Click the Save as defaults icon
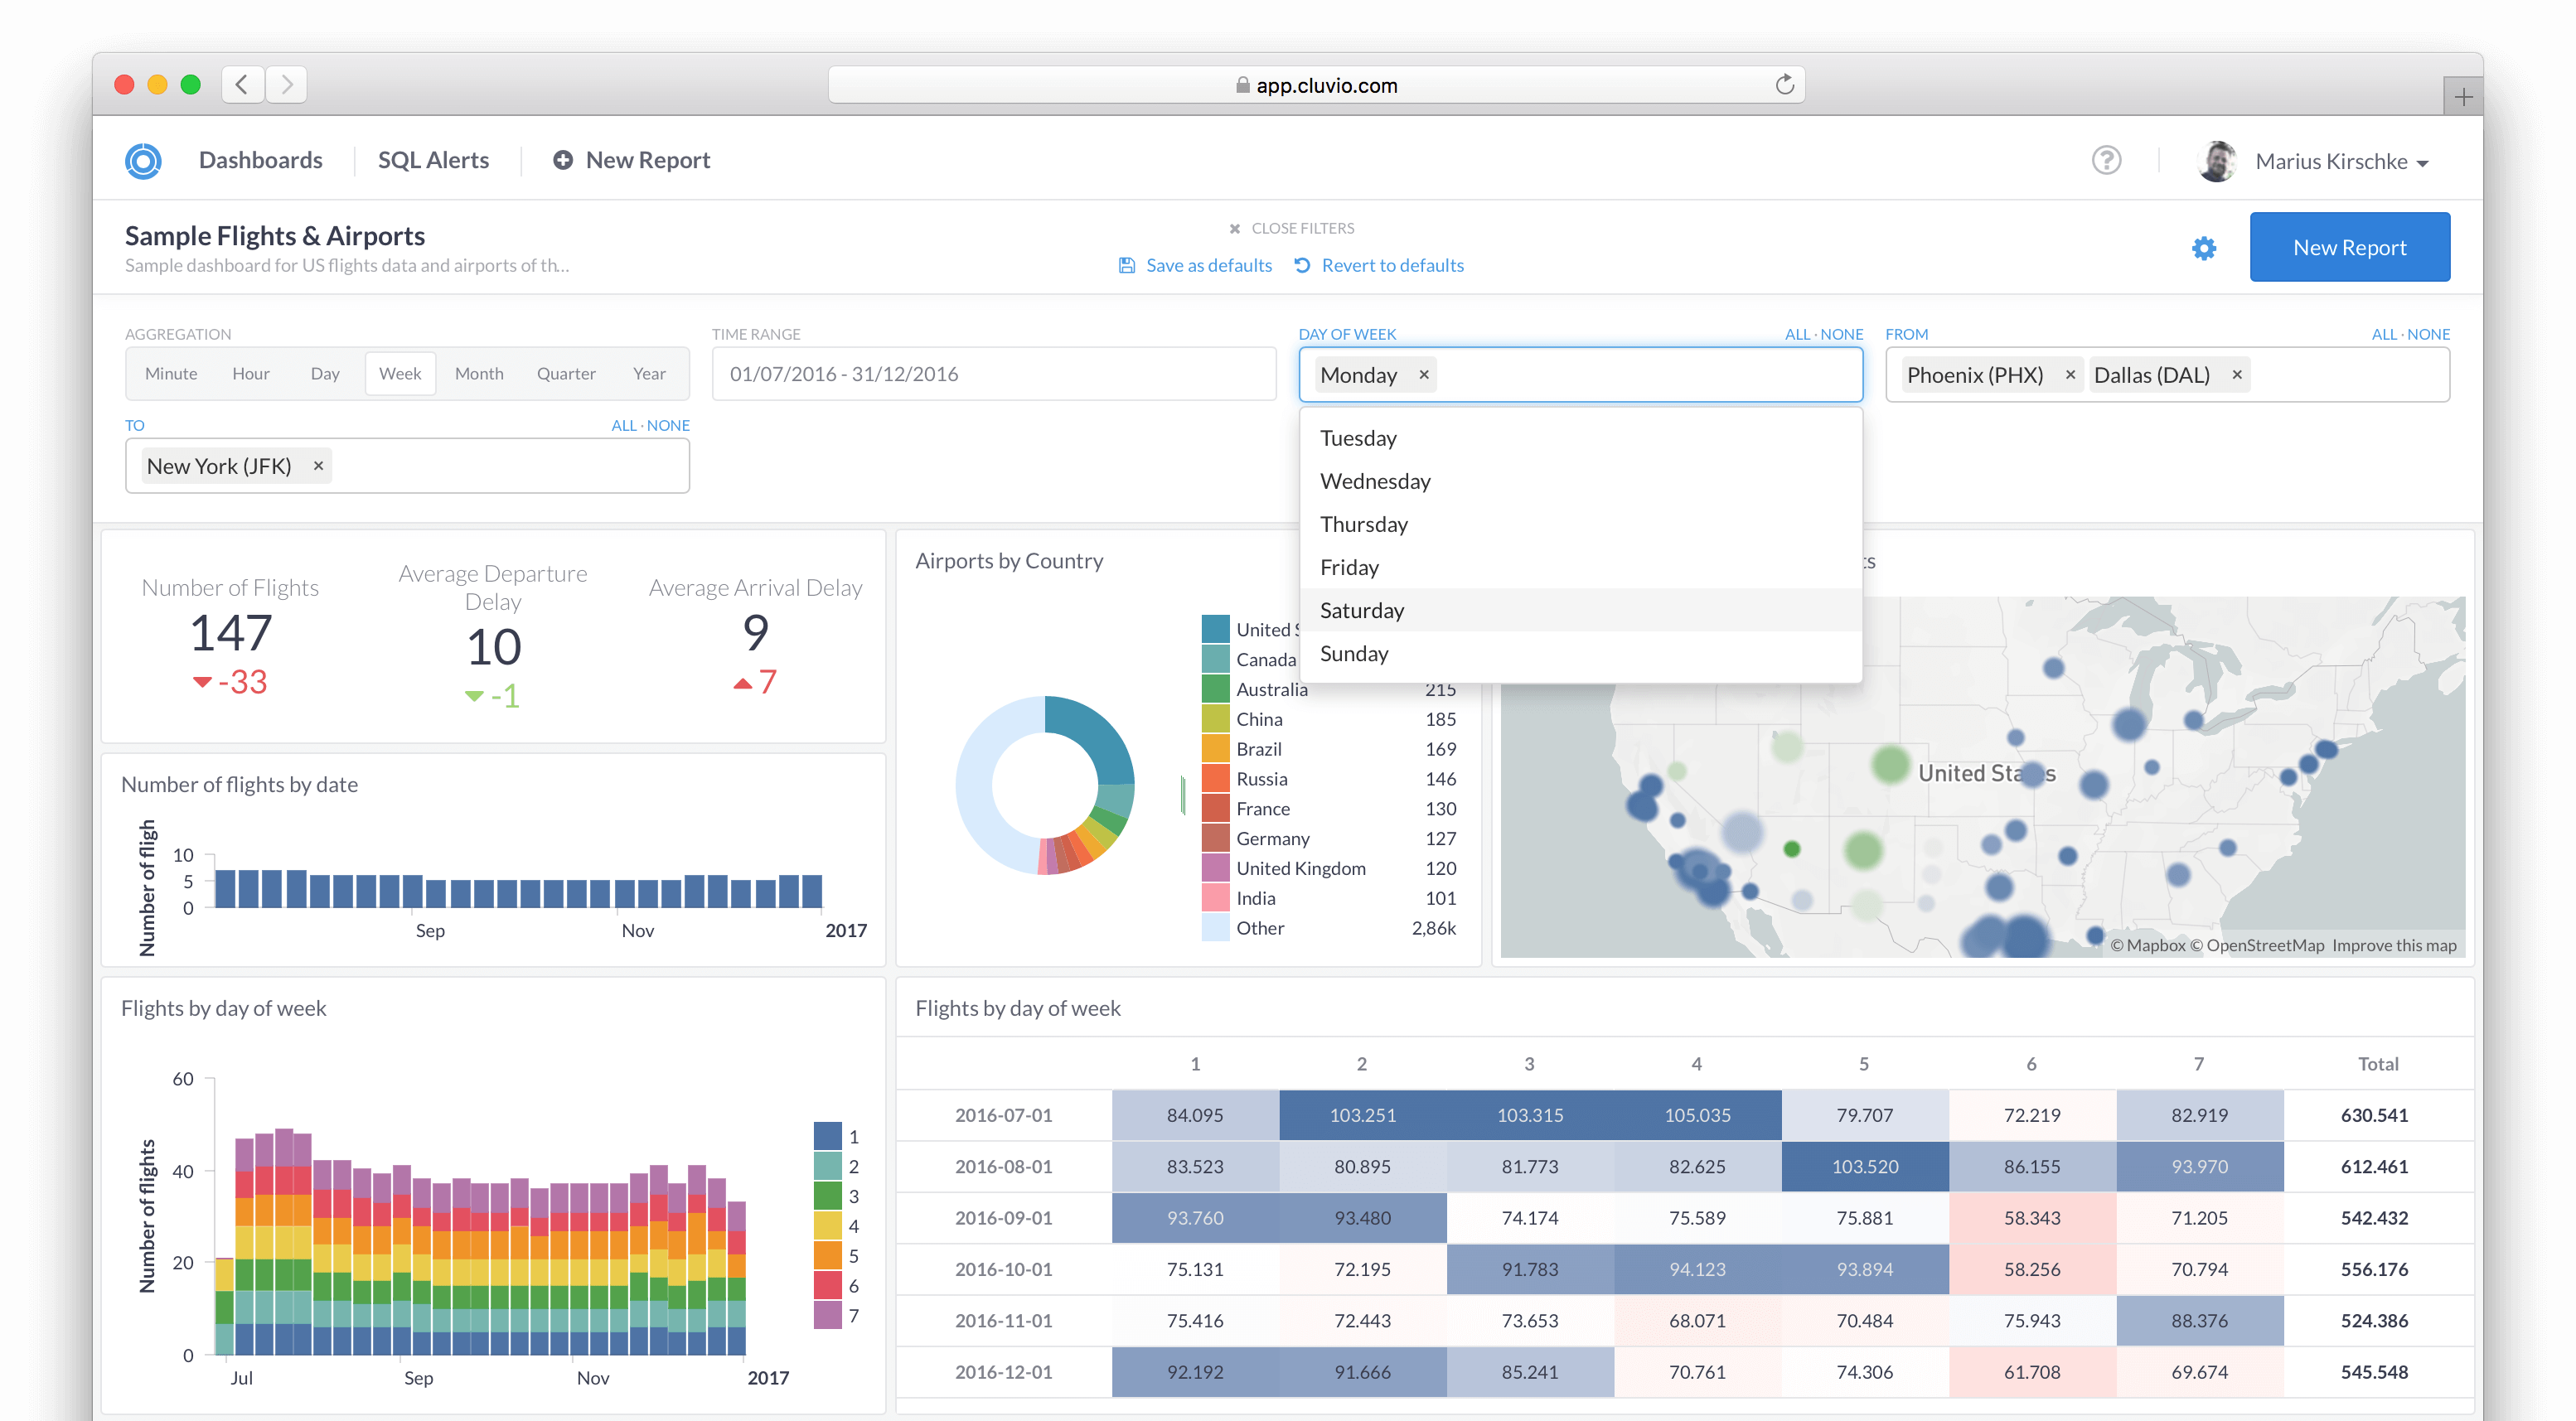The width and height of the screenshot is (2576, 1421). click(x=1126, y=264)
